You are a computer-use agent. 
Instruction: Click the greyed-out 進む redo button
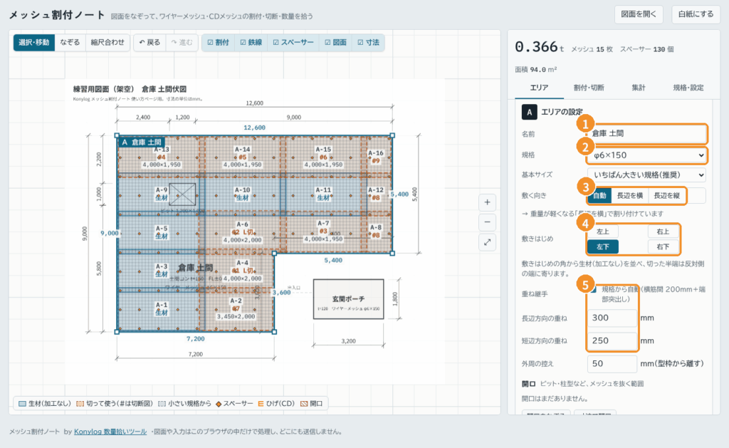pos(182,42)
